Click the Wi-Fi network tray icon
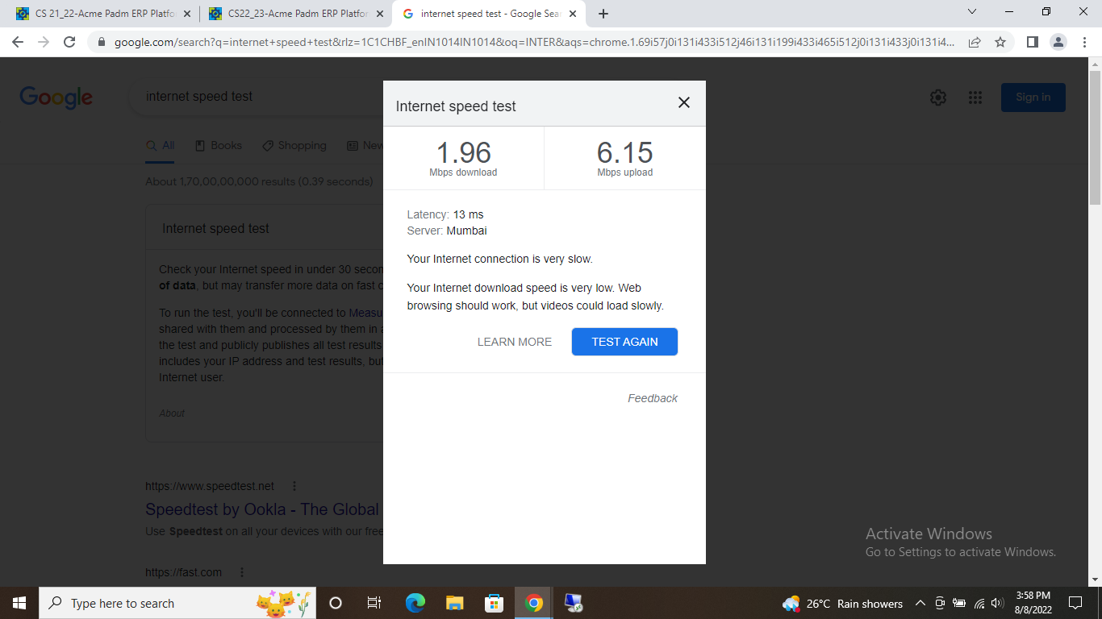The height and width of the screenshot is (619, 1102). coord(979,603)
